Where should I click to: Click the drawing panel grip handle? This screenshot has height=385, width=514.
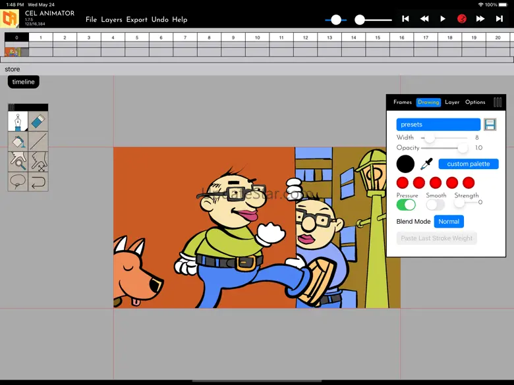pos(498,102)
